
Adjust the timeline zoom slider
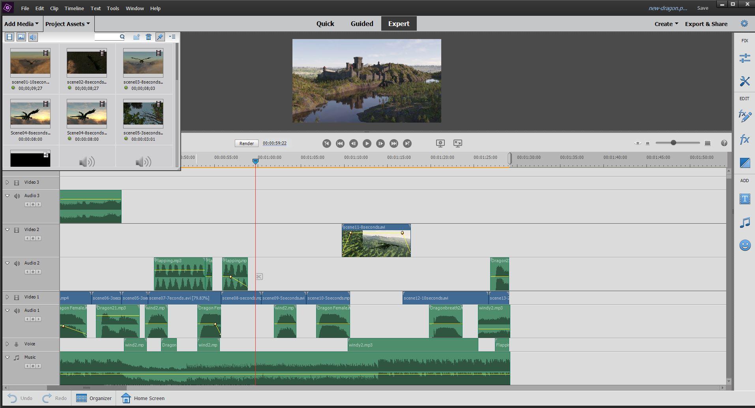point(673,143)
